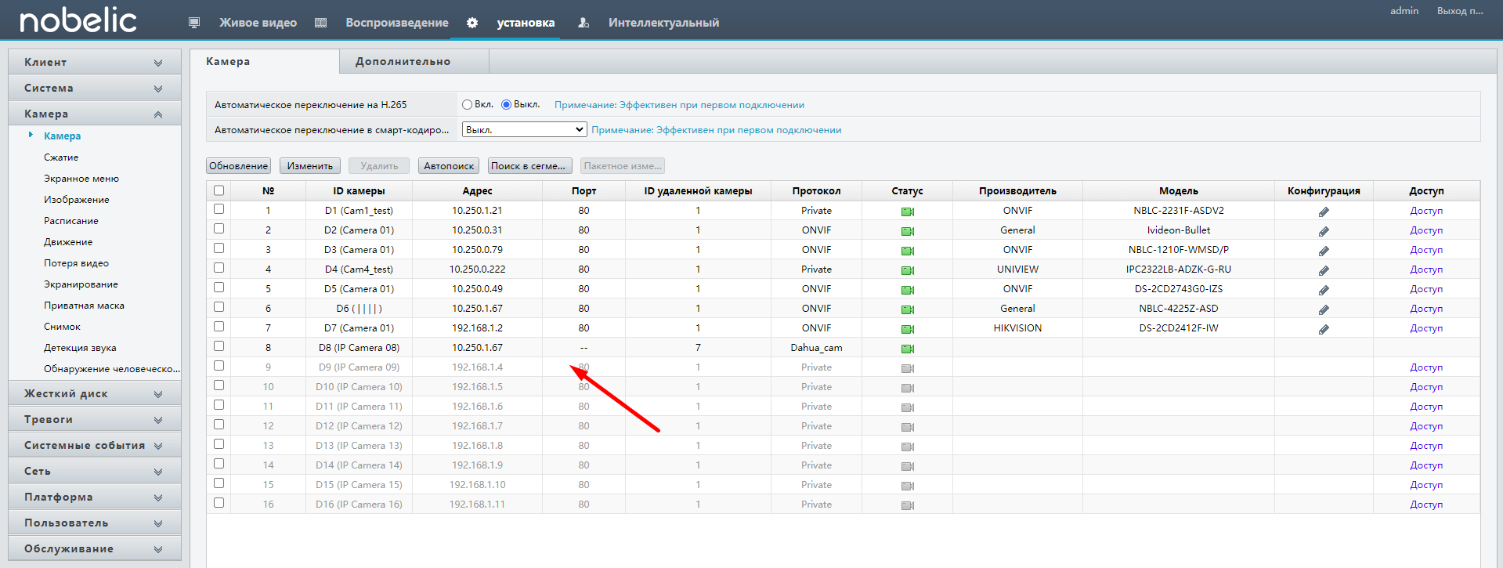Click the Поиск в сегме... button
1503x568 pixels.
click(529, 166)
